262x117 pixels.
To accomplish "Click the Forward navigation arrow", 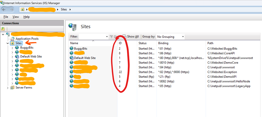I will [12, 9].
